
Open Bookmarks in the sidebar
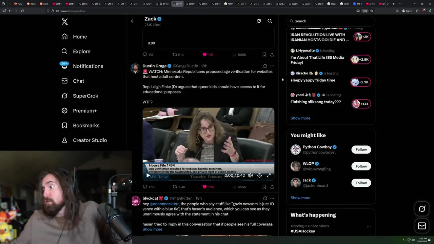(x=81, y=125)
